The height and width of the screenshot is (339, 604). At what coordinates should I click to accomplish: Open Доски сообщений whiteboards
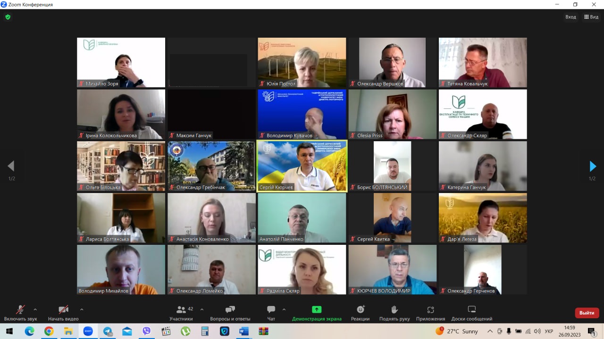[472, 313]
